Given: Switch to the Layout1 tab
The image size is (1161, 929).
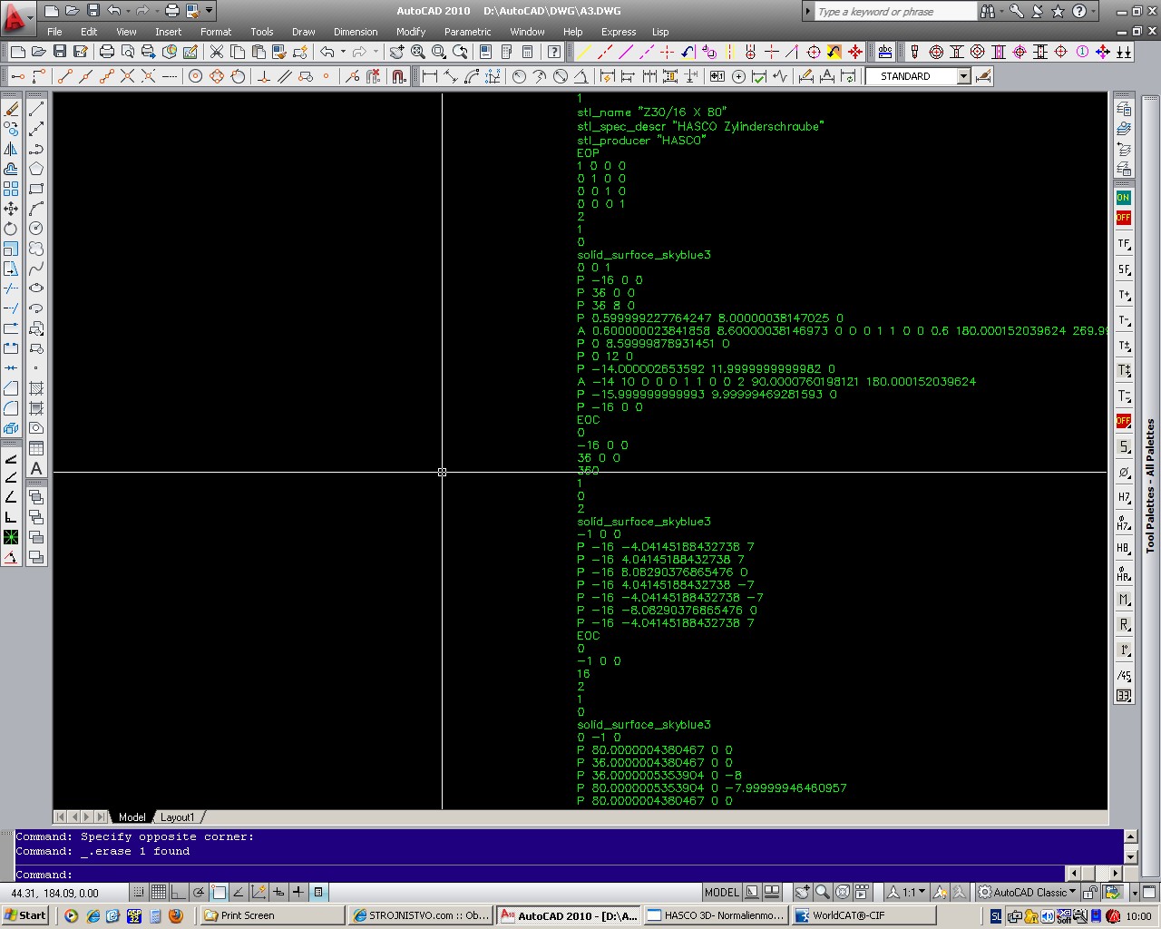Looking at the screenshot, I should click(177, 817).
